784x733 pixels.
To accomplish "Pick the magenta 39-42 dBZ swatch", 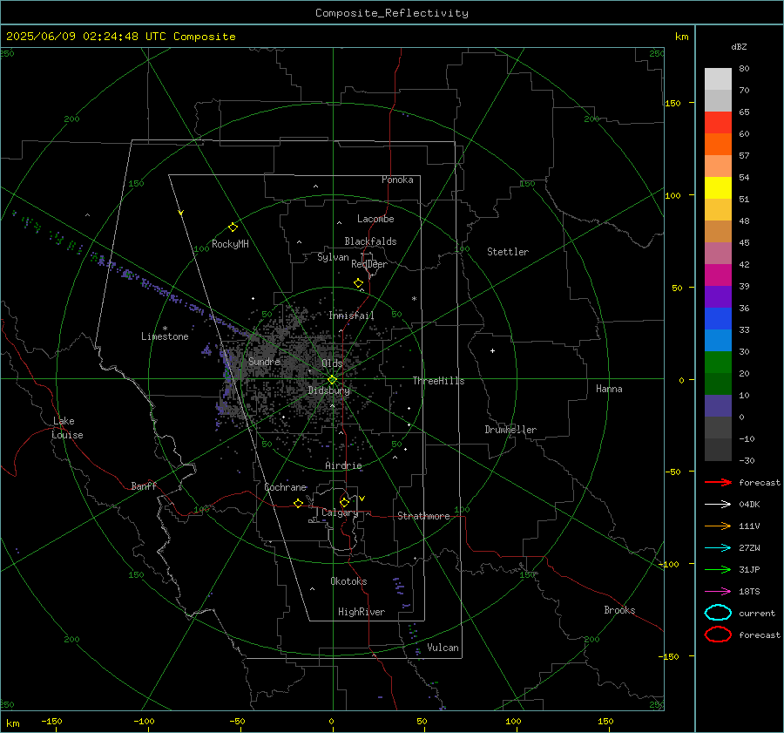I will click(x=718, y=275).
